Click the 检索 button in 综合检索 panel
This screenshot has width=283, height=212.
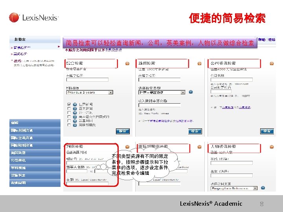[123, 131]
